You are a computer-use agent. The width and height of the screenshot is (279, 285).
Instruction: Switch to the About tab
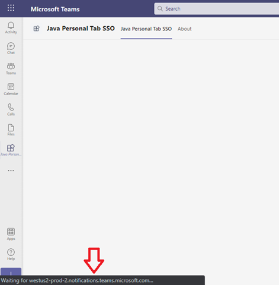tap(184, 29)
